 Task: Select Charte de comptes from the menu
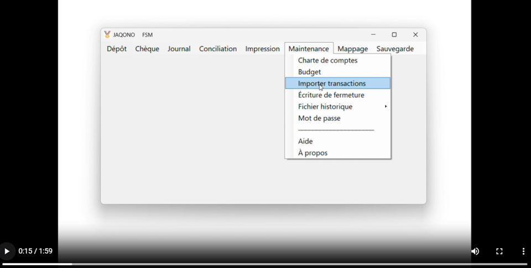tap(327, 60)
